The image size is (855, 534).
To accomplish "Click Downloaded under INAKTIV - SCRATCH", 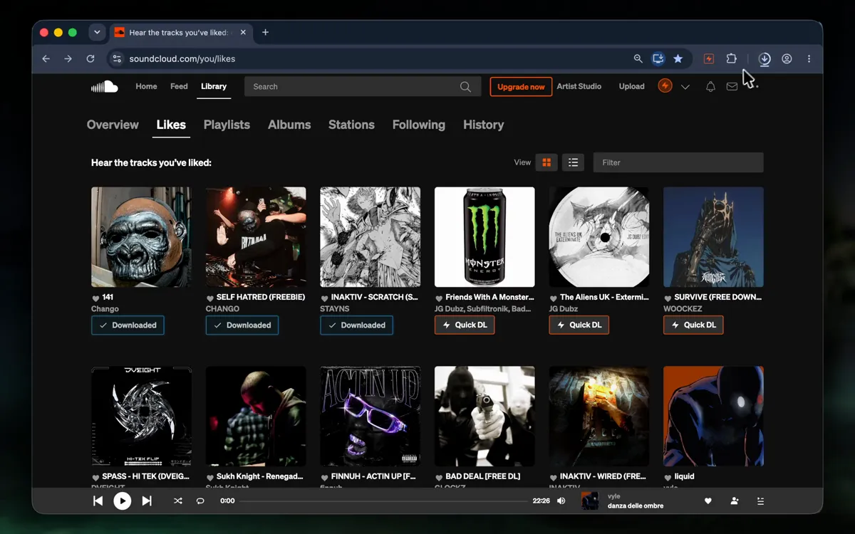I will click(x=357, y=325).
